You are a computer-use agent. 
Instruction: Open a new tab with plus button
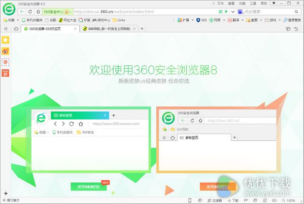point(142,29)
